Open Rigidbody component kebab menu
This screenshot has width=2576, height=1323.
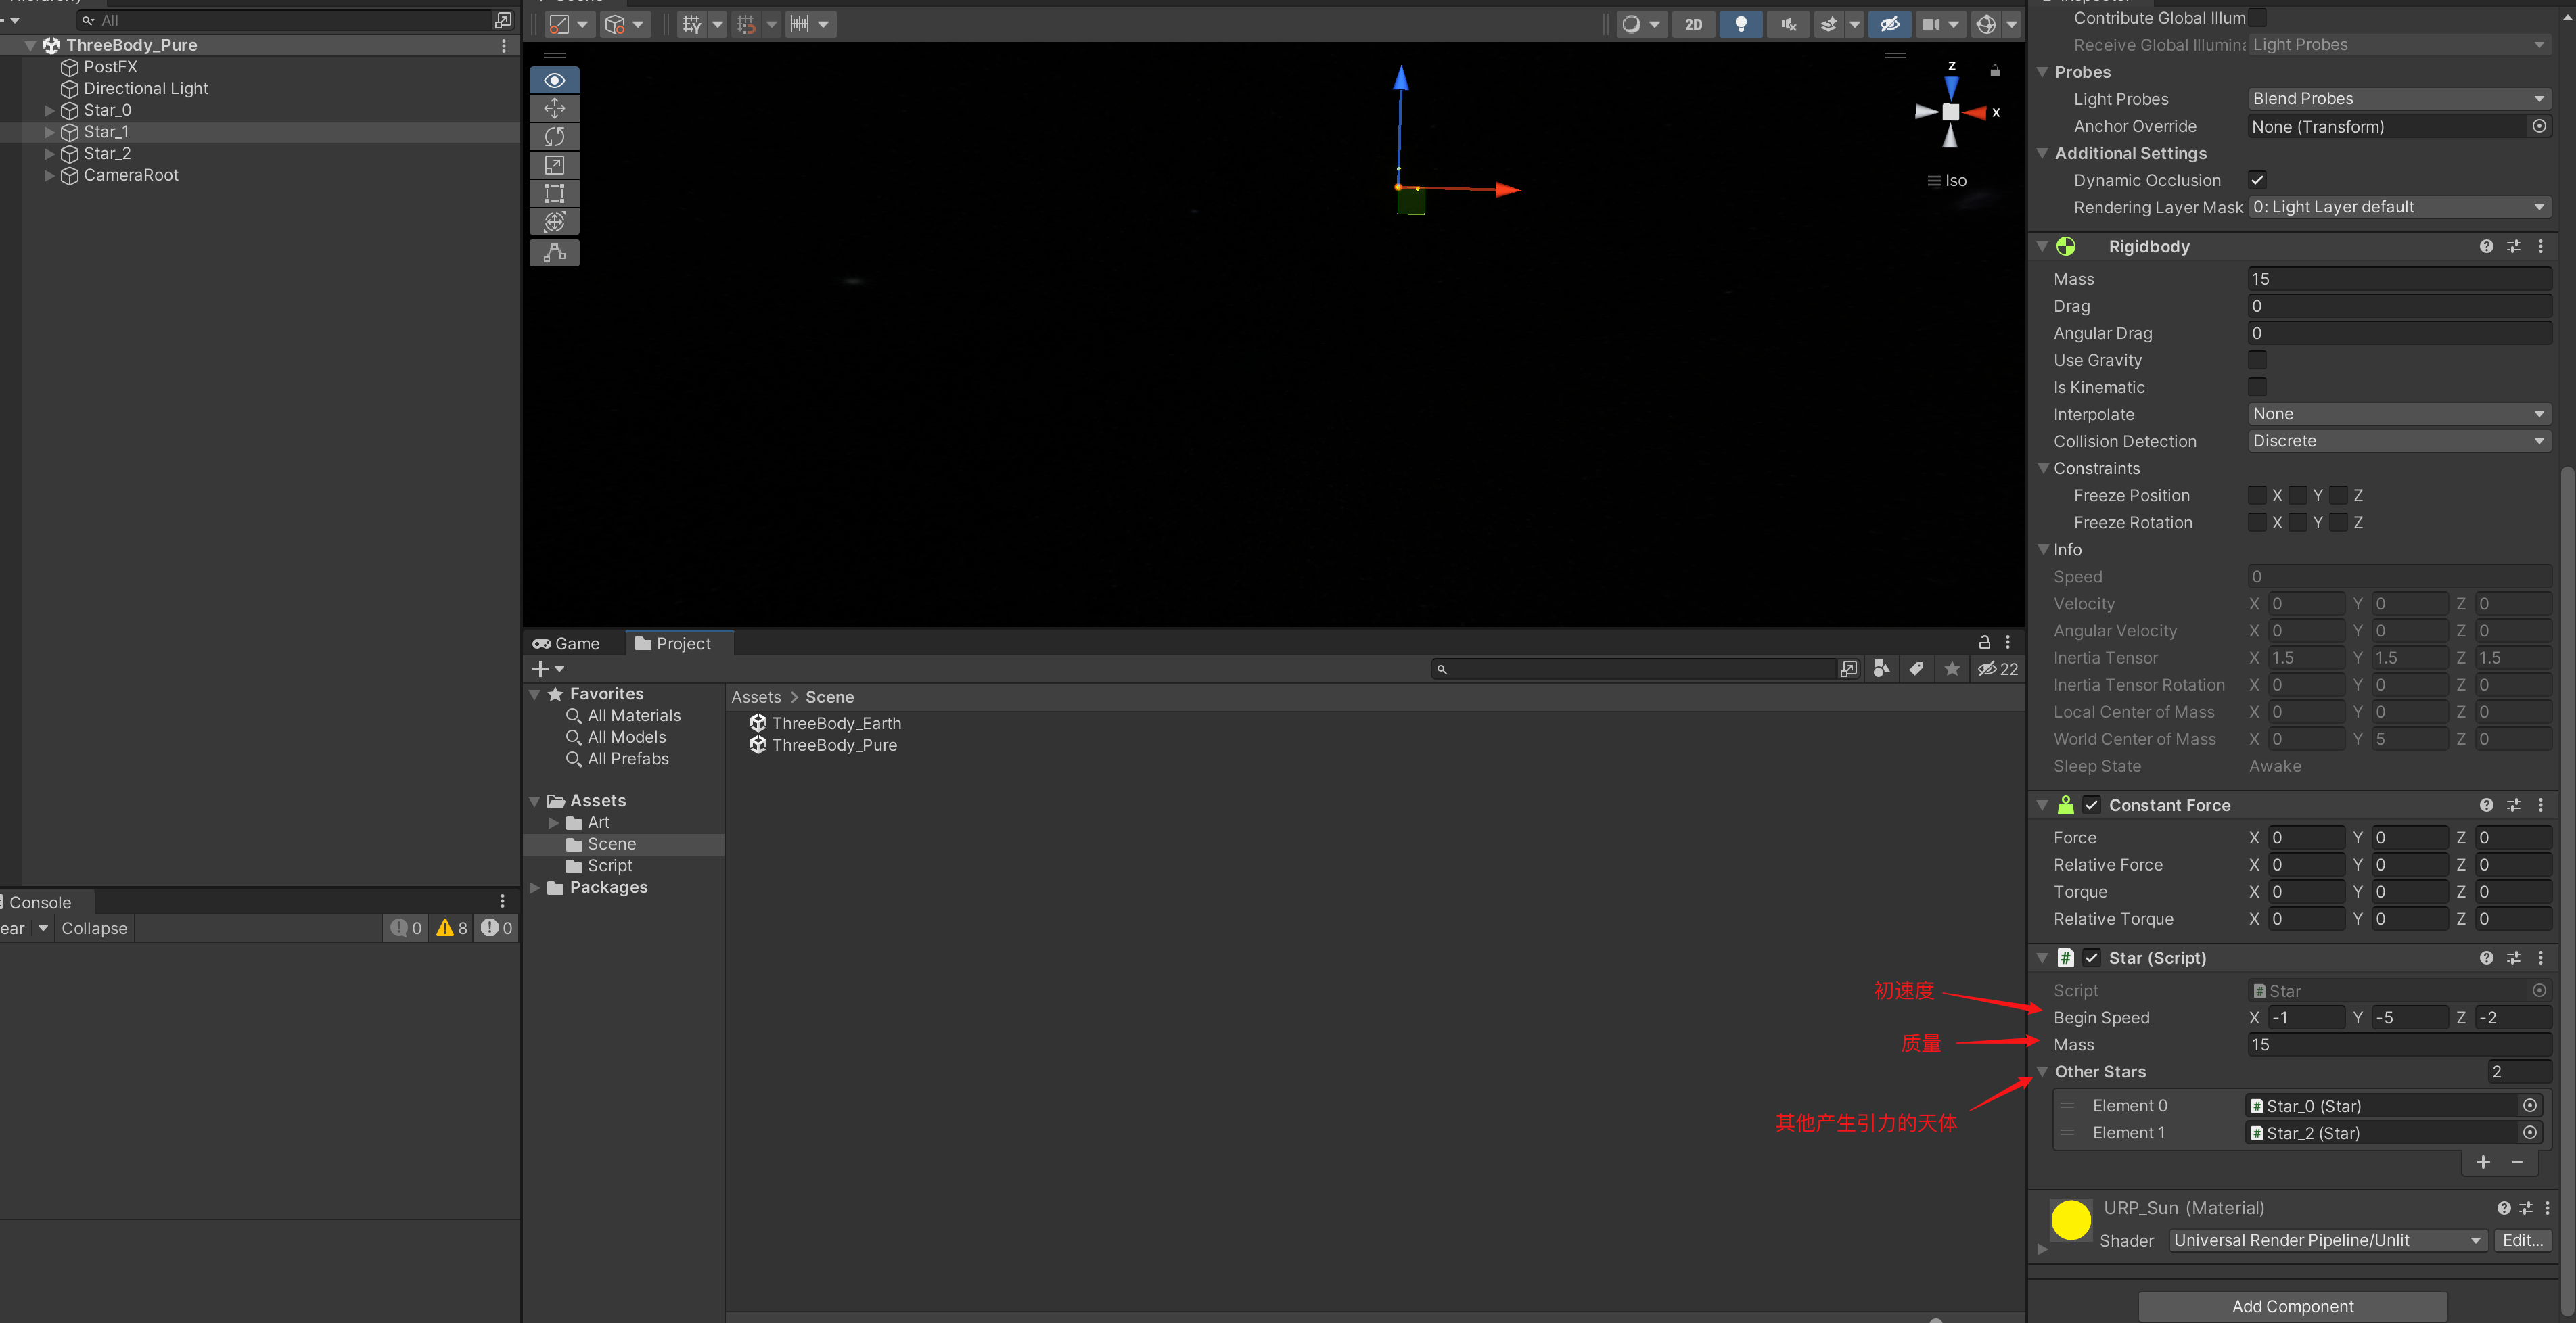click(x=2541, y=246)
